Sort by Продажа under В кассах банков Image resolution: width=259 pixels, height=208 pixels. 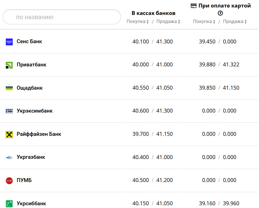168,22
